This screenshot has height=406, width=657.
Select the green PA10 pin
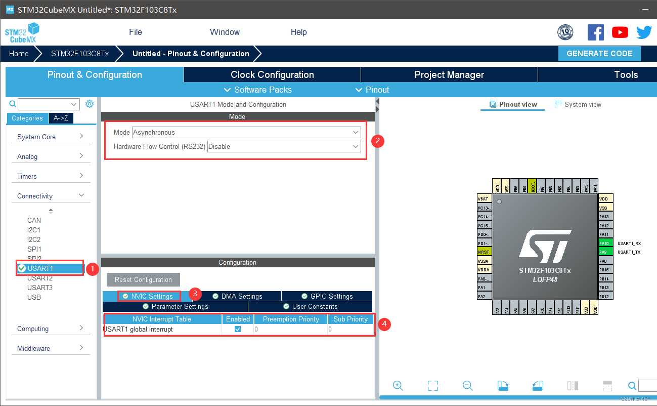[x=606, y=243]
